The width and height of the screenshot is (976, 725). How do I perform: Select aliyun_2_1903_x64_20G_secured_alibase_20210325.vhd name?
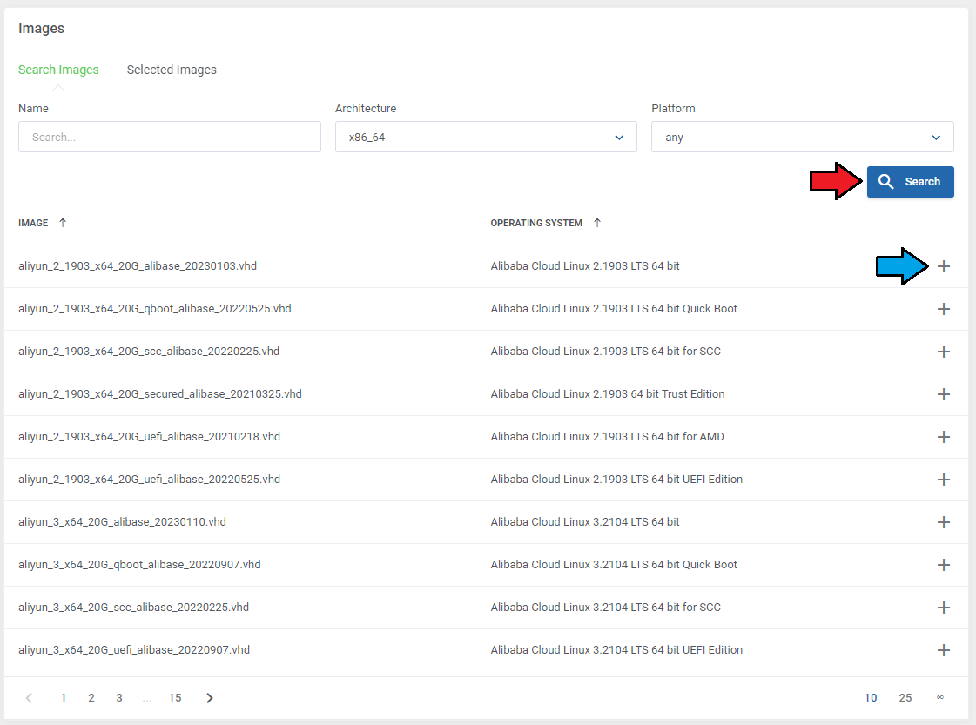click(160, 394)
